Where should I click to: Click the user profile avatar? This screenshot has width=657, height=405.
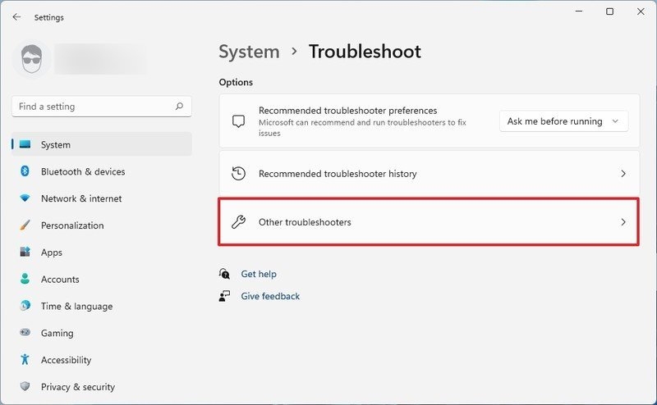tap(32, 59)
